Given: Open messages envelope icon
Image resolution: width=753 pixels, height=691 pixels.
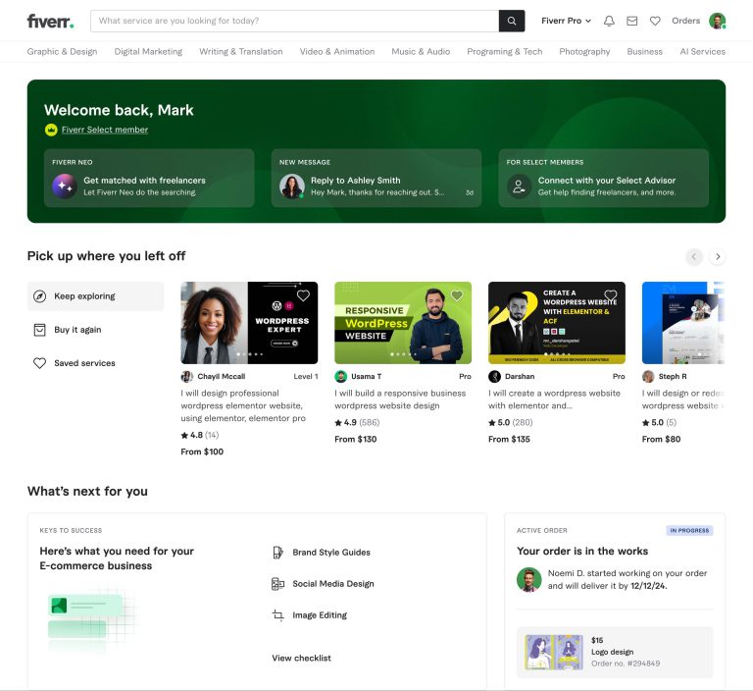Looking at the screenshot, I should tap(632, 21).
